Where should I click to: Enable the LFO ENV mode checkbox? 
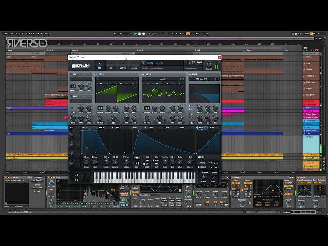(x=145, y=160)
